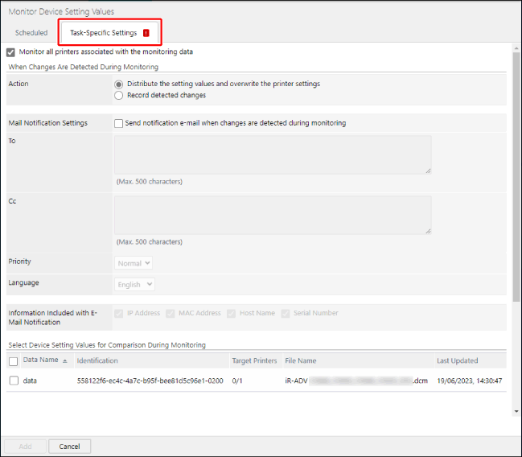Screen dimensions: 522x457
Task: Click the scrollbar up arrow
Action: pos(516,47)
